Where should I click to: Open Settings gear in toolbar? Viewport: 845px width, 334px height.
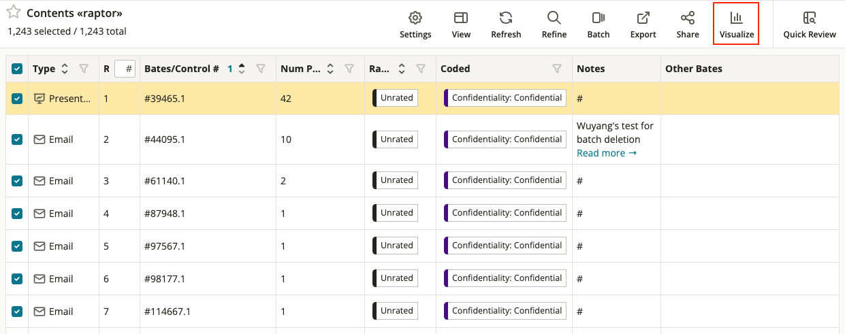coord(415,25)
